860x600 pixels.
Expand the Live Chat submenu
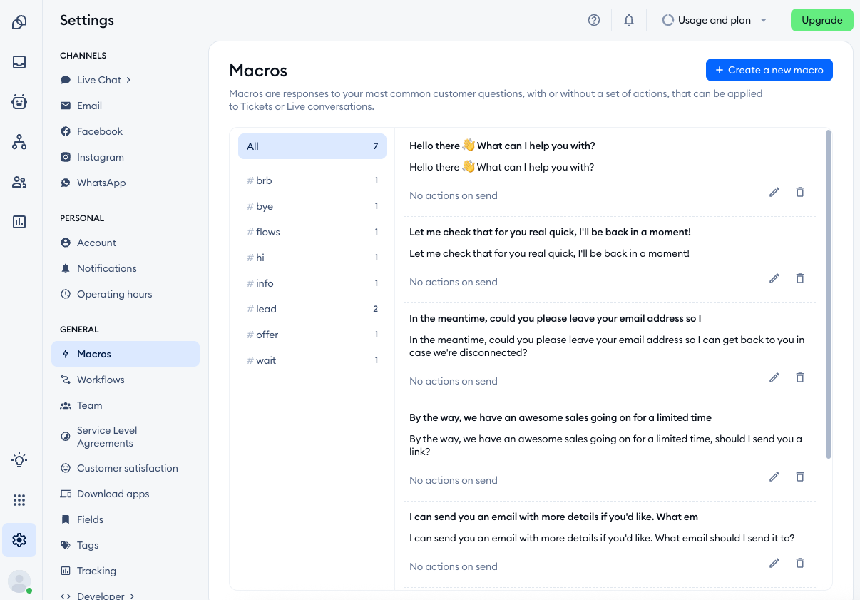[x=104, y=80]
